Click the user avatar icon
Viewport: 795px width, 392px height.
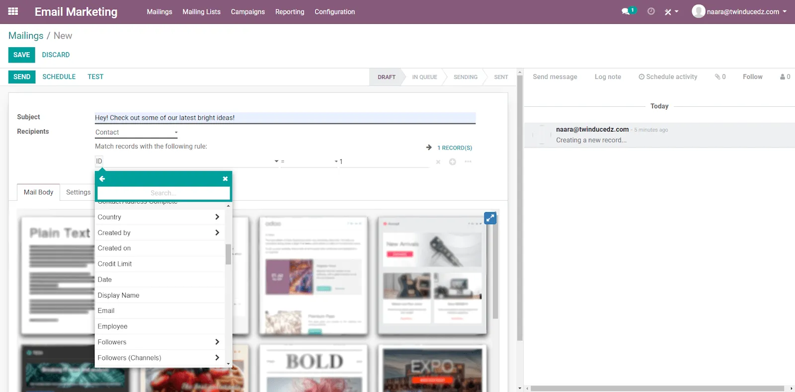point(699,11)
